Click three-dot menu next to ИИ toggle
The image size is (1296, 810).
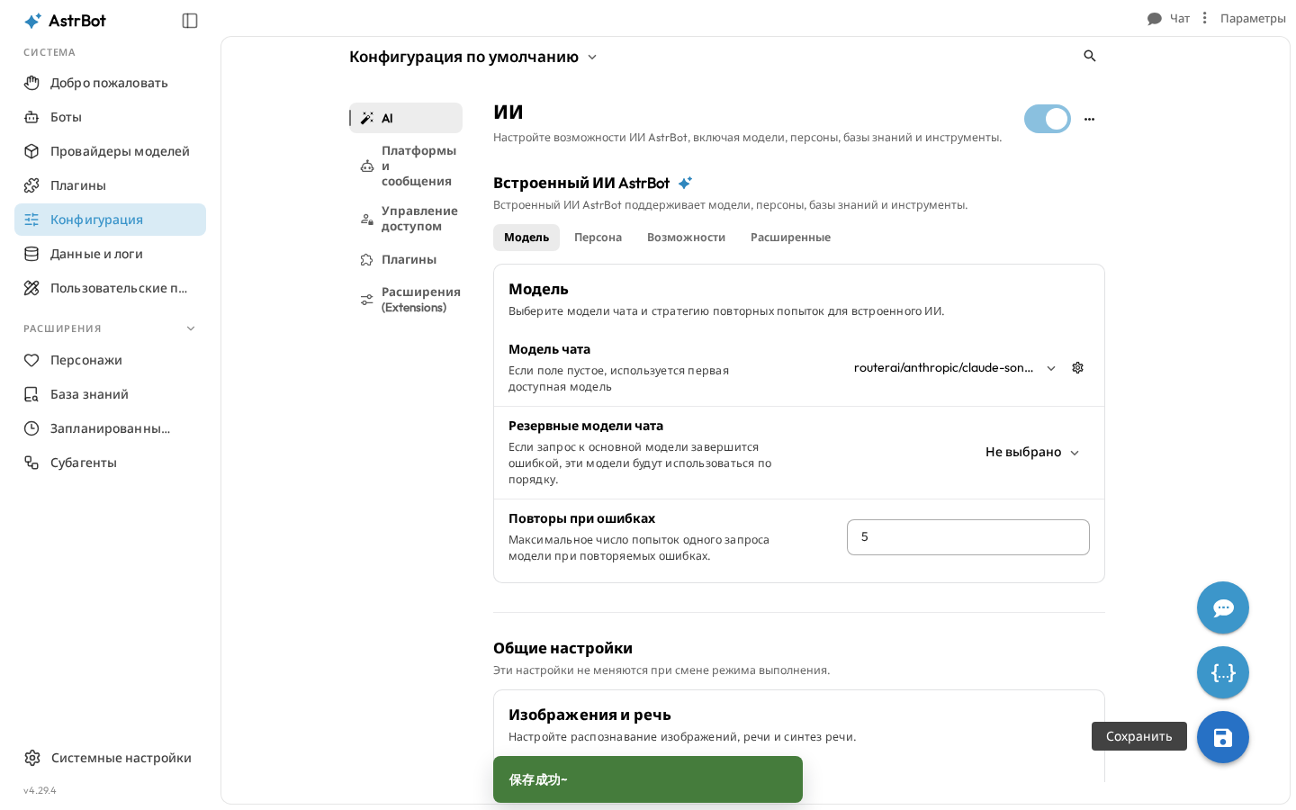(1090, 119)
